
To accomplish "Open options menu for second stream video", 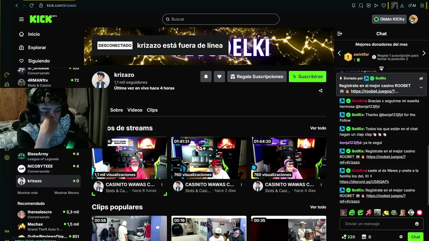I will coord(241,184).
